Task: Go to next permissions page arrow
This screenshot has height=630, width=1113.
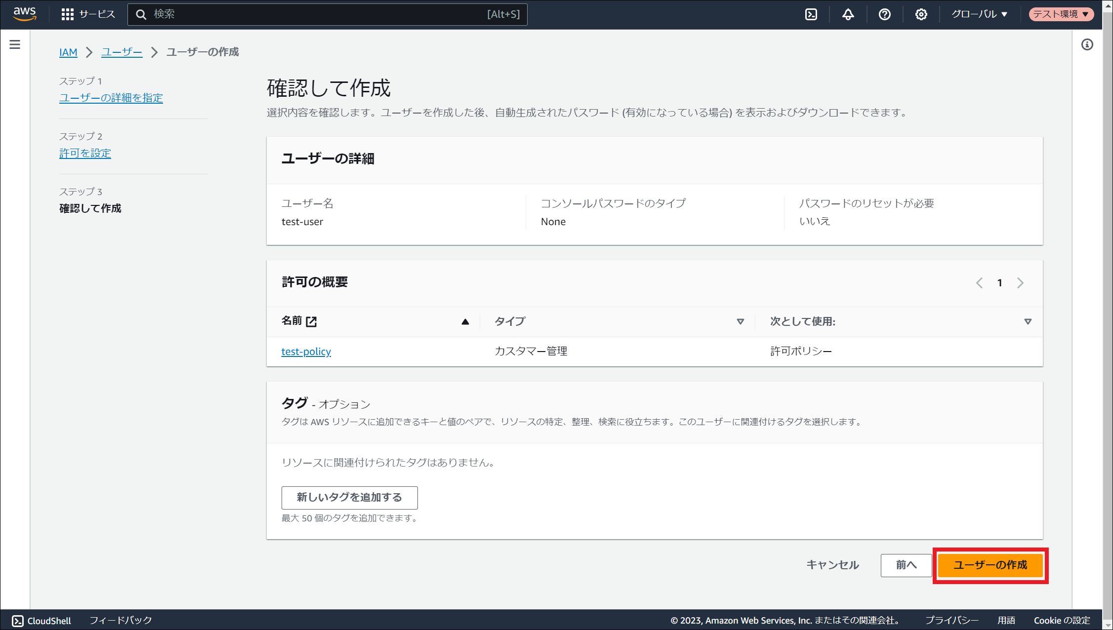Action: coord(1020,283)
